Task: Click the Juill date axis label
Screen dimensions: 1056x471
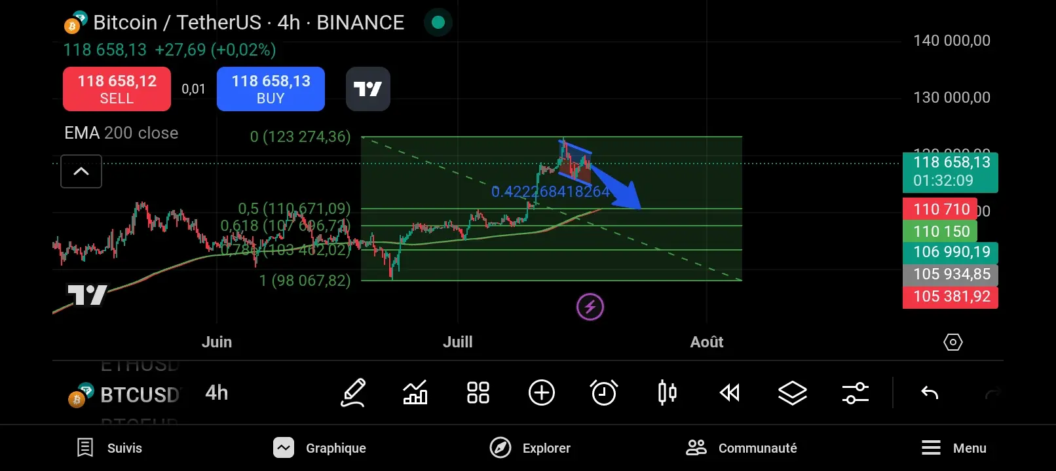Action: (x=457, y=342)
